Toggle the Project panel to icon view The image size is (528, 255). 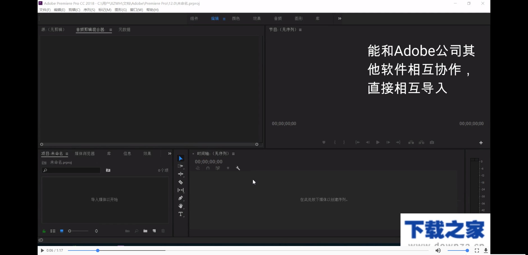point(62,231)
